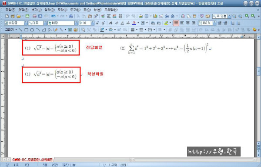The width and height of the screenshot is (261, 167).
Task: Click the open book icon in toolbar
Action: [207, 16]
